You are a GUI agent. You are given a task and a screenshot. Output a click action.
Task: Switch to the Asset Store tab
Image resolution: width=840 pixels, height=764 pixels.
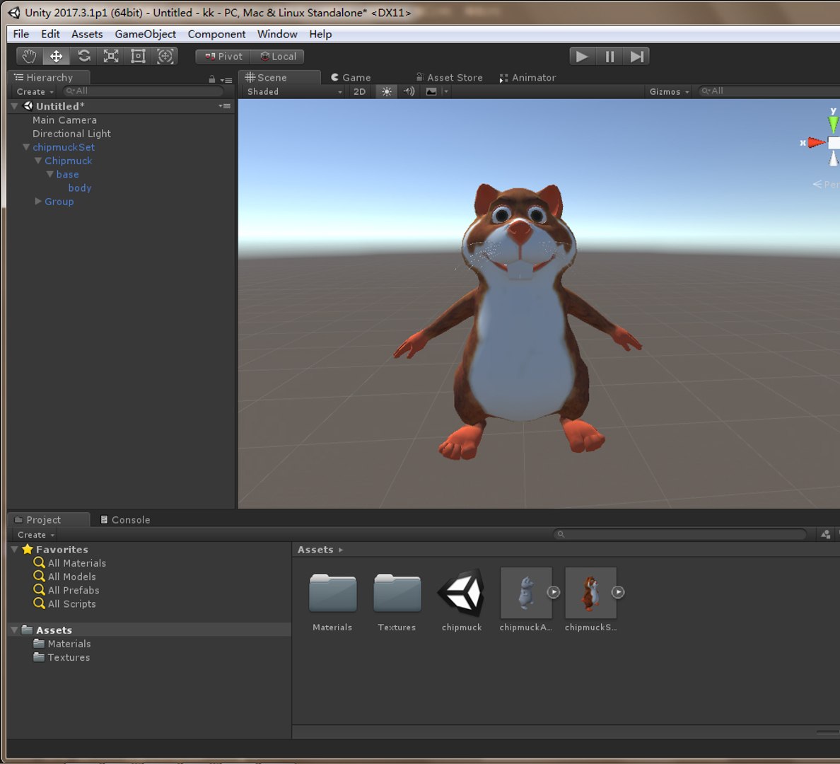click(x=450, y=78)
